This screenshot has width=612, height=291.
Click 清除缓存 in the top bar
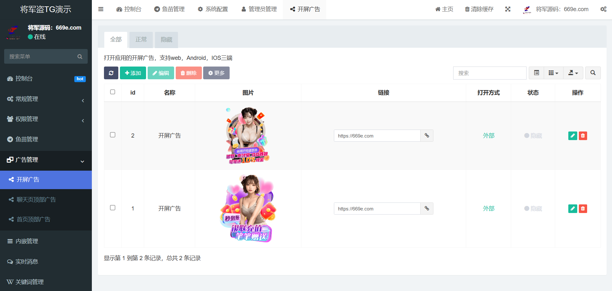click(479, 9)
